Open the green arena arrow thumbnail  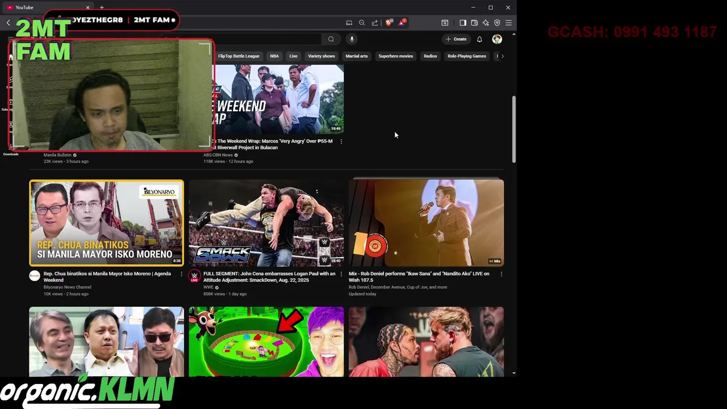pos(266,341)
